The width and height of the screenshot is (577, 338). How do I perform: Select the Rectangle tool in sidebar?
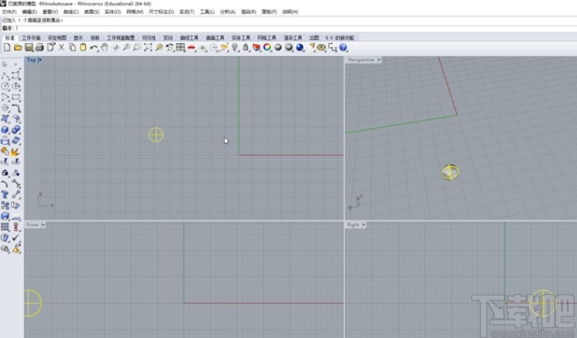click(x=16, y=98)
